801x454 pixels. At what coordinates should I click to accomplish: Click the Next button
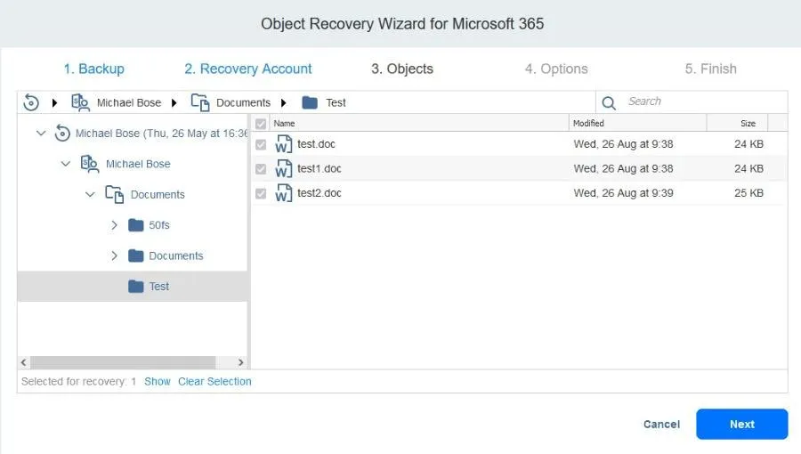(x=741, y=425)
